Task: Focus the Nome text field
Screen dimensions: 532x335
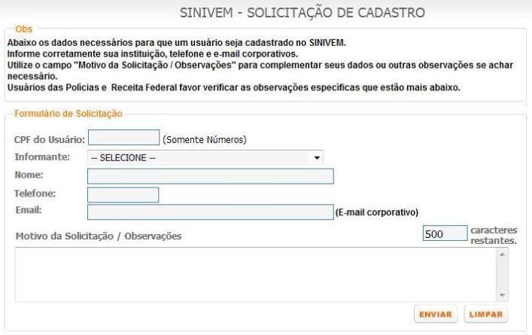Action: [211, 176]
